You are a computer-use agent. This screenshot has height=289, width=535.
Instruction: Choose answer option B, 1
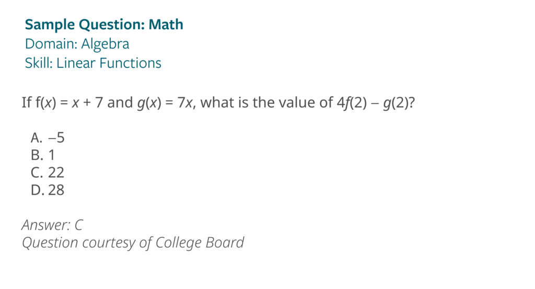(43, 155)
